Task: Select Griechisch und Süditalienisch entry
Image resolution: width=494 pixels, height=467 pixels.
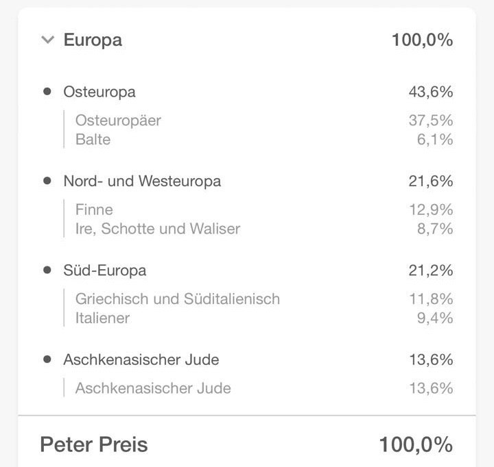Action: tap(178, 299)
